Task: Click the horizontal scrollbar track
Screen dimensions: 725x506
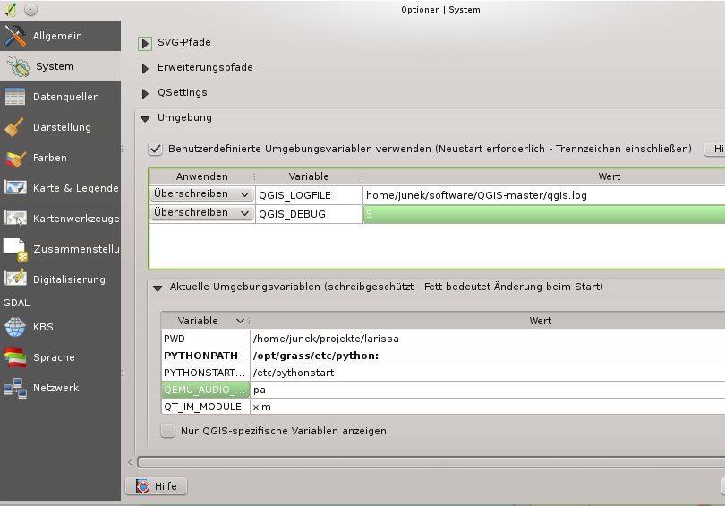Action: [431, 462]
